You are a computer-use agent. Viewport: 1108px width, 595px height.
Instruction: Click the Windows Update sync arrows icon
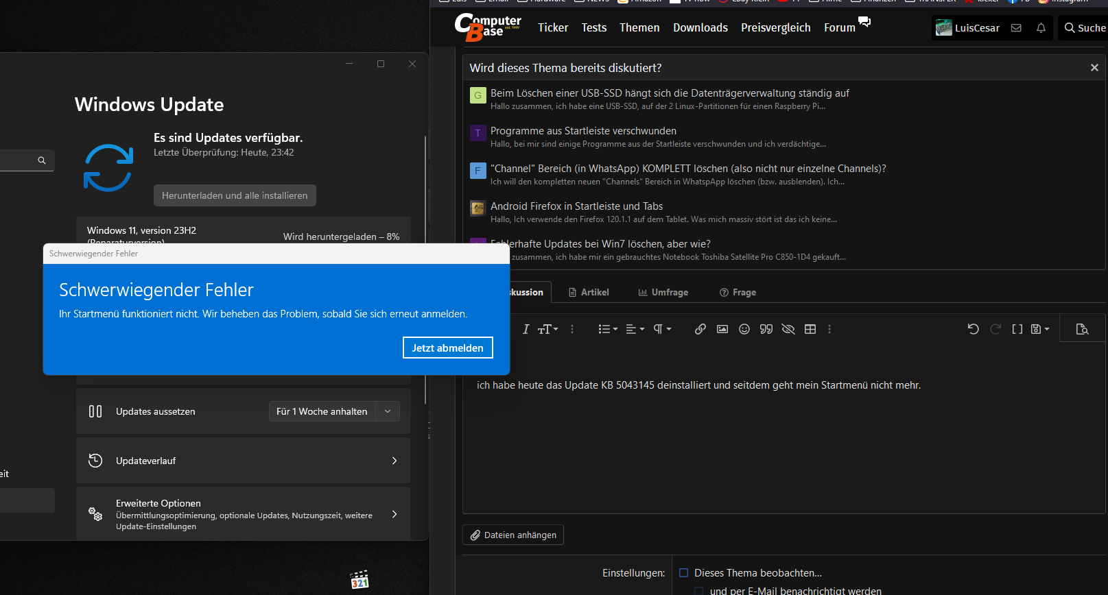coord(108,168)
